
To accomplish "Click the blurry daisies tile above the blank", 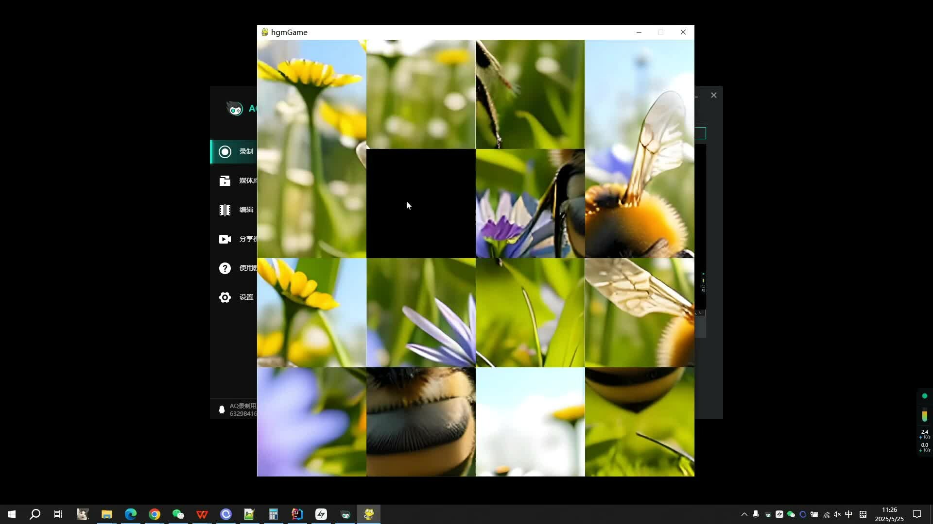I will click(x=421, y=94).
